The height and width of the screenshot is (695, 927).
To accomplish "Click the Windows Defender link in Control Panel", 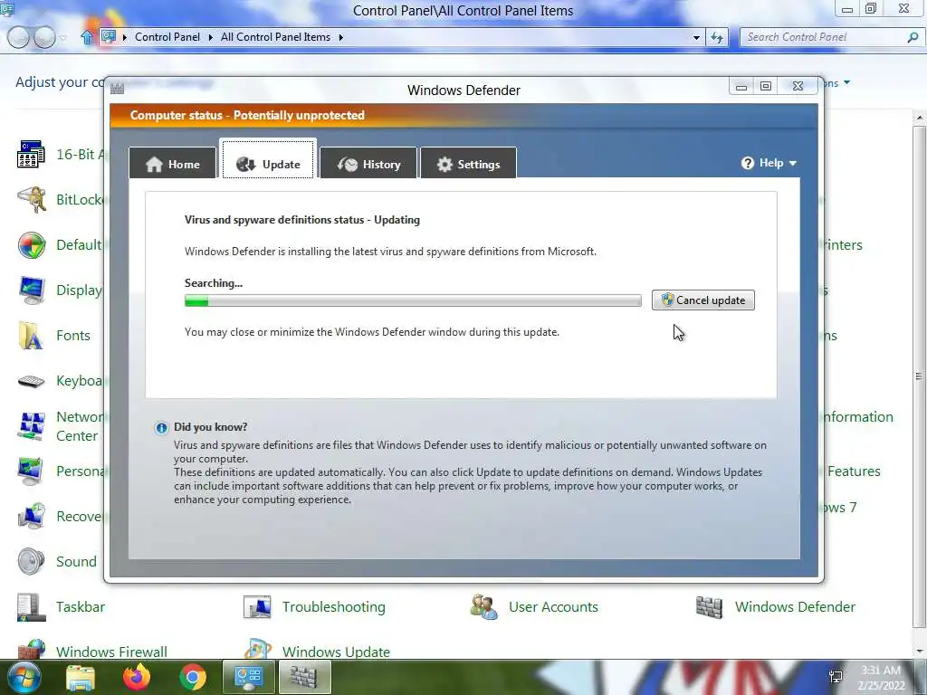I will pos(795,607).
